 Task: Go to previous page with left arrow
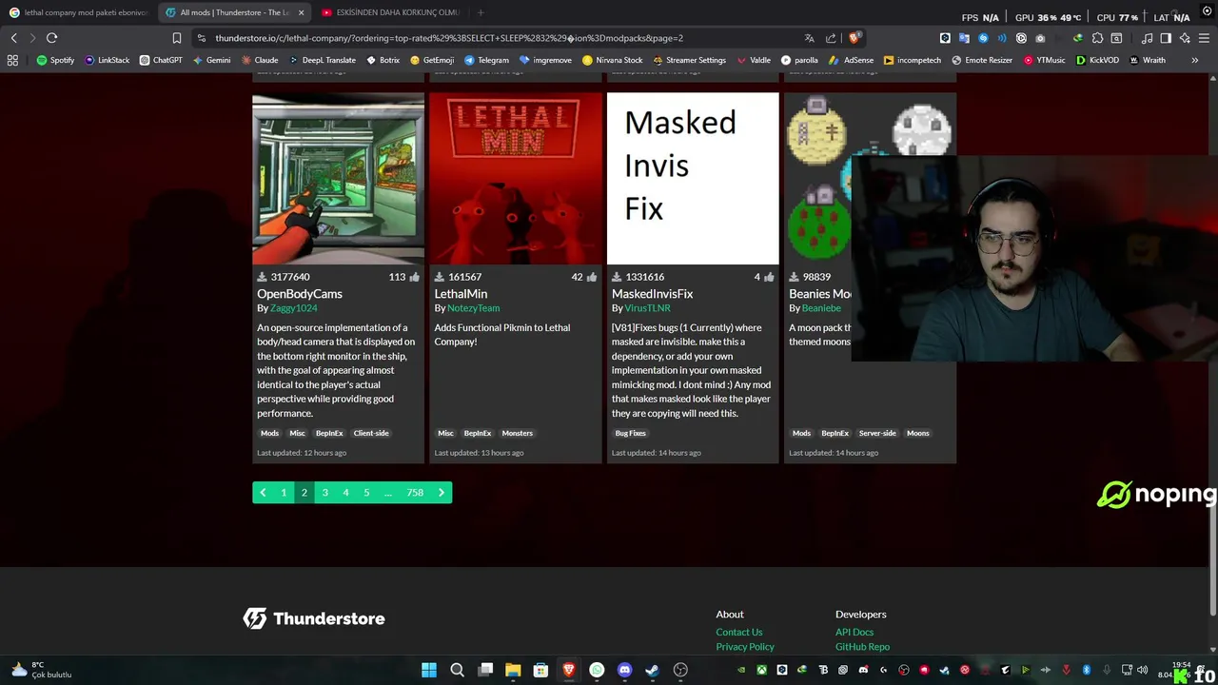pyautogui.click(x=263, y=493)
